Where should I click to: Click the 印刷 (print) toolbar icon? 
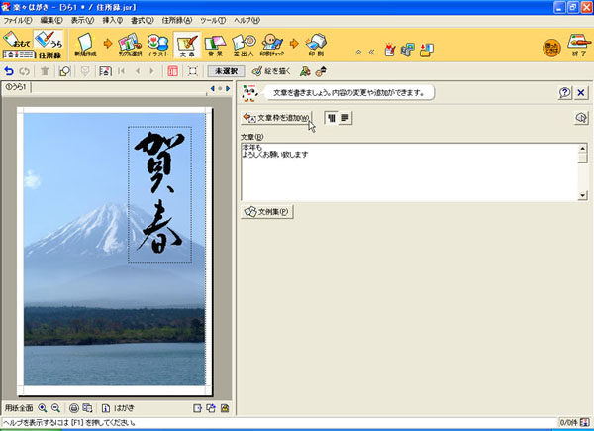[x=315, y=44]
